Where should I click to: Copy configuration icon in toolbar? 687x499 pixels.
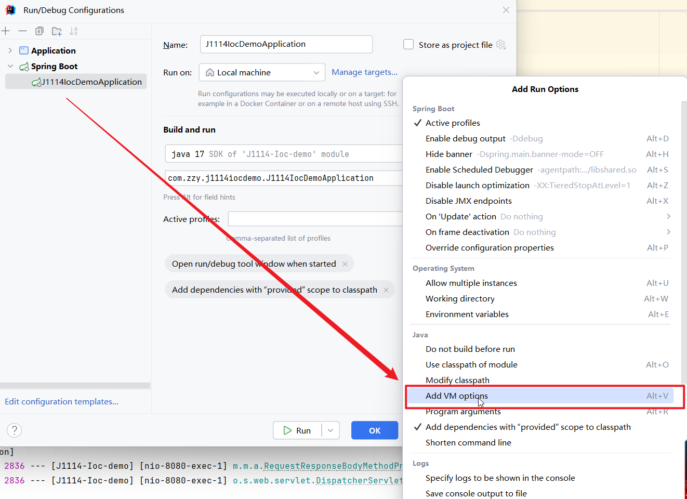click(x=39, y=31)
